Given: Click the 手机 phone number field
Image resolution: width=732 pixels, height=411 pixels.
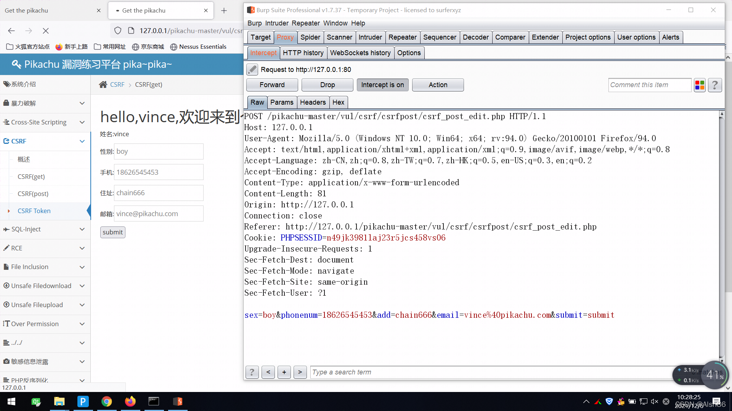Looking at the screenshot, I should click(159, 172).
